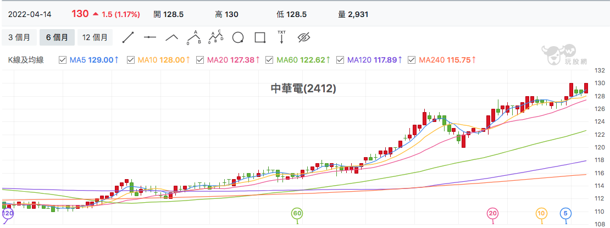Screen dimensions: 610x228
Task: Select the 0-A-B wave pattern tool
Action: tap(194, 37)
